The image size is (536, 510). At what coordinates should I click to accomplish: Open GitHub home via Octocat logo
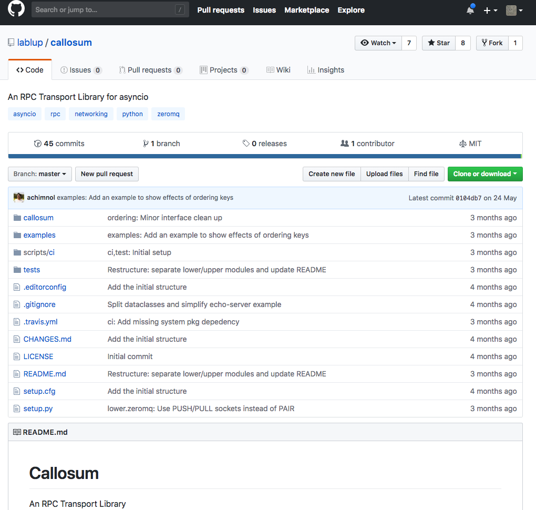[x=16, y=9]
